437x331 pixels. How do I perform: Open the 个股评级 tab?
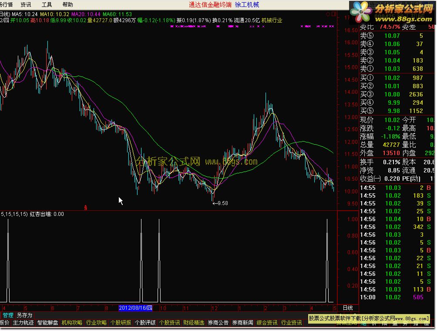tap(145, 323)
